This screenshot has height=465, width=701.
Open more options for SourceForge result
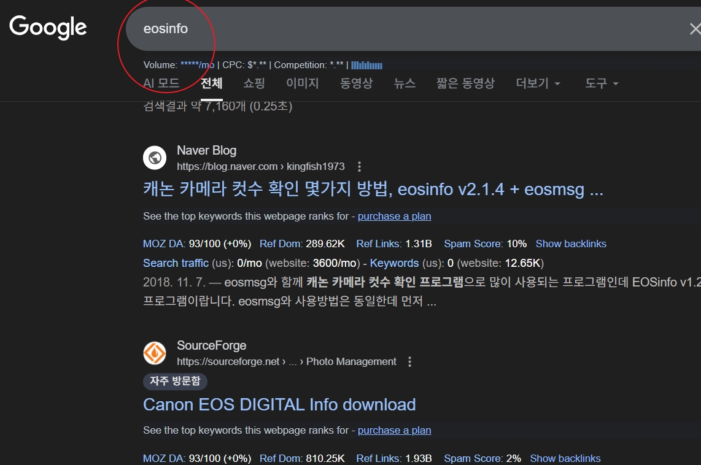pyautogui.click(x=409, y=362)
